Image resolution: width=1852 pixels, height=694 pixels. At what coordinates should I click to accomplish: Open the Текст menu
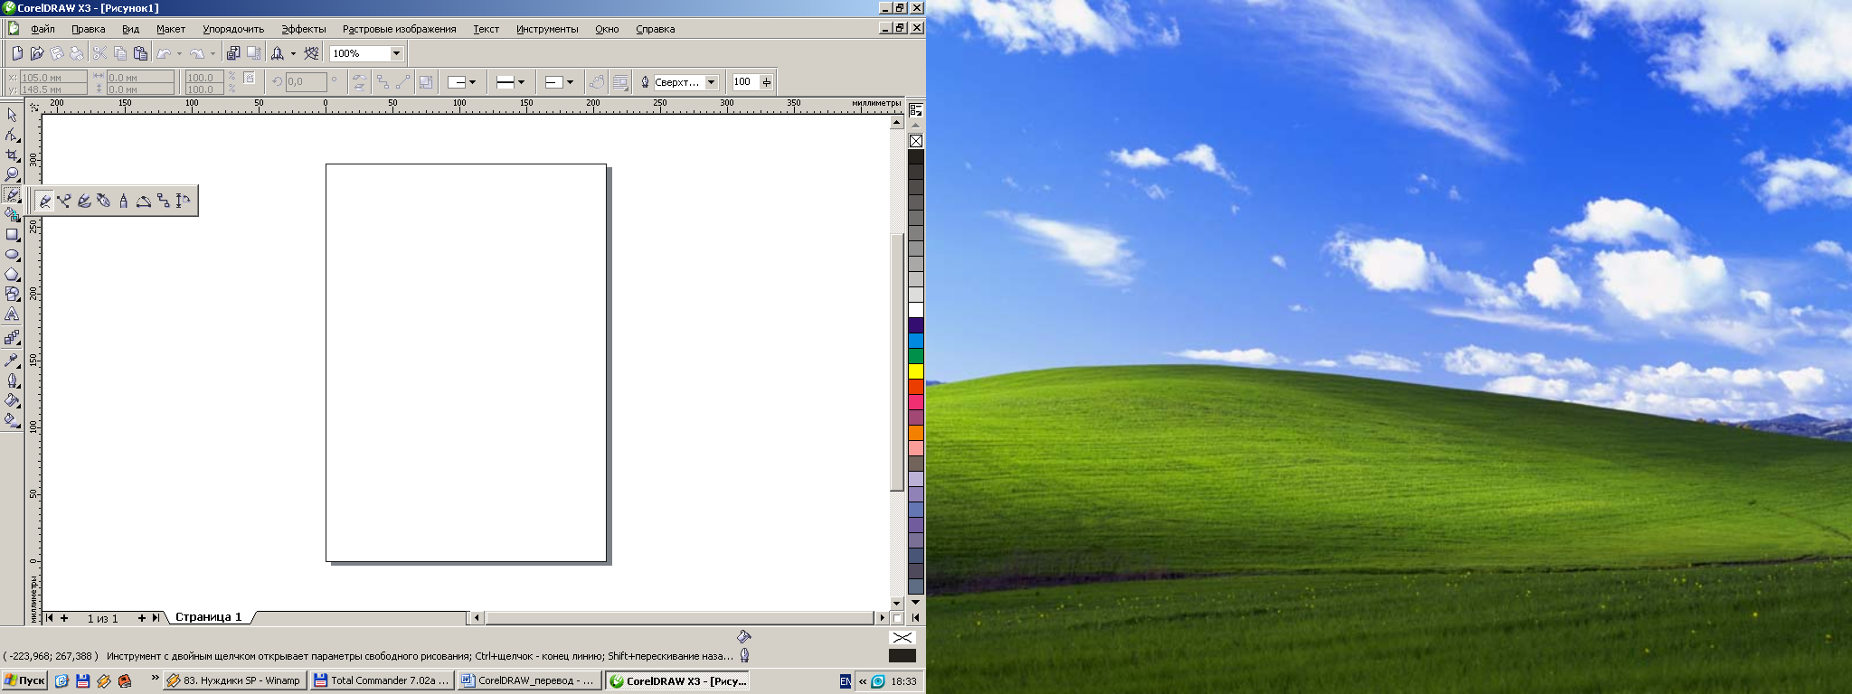click(487, 29)
